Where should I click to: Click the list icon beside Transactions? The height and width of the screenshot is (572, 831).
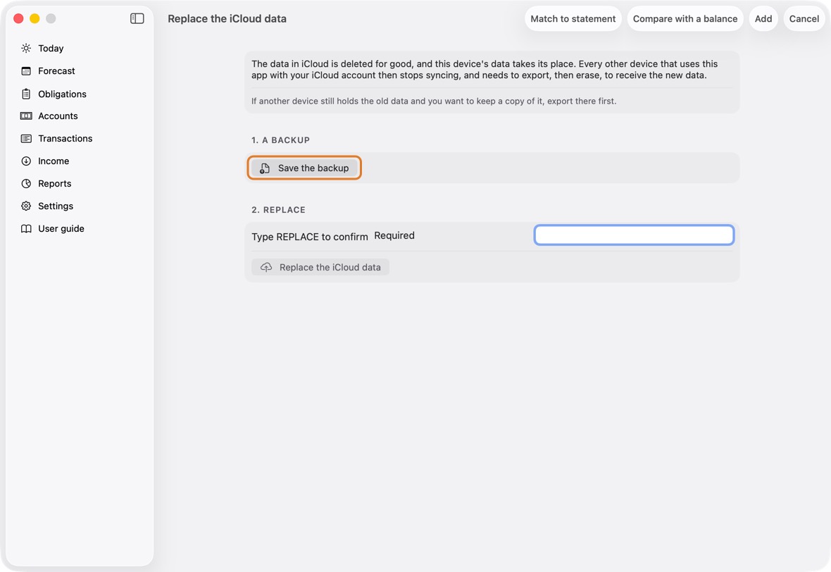[26, 138]
